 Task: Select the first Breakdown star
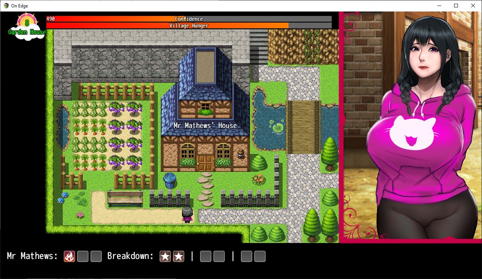point(166,256)
